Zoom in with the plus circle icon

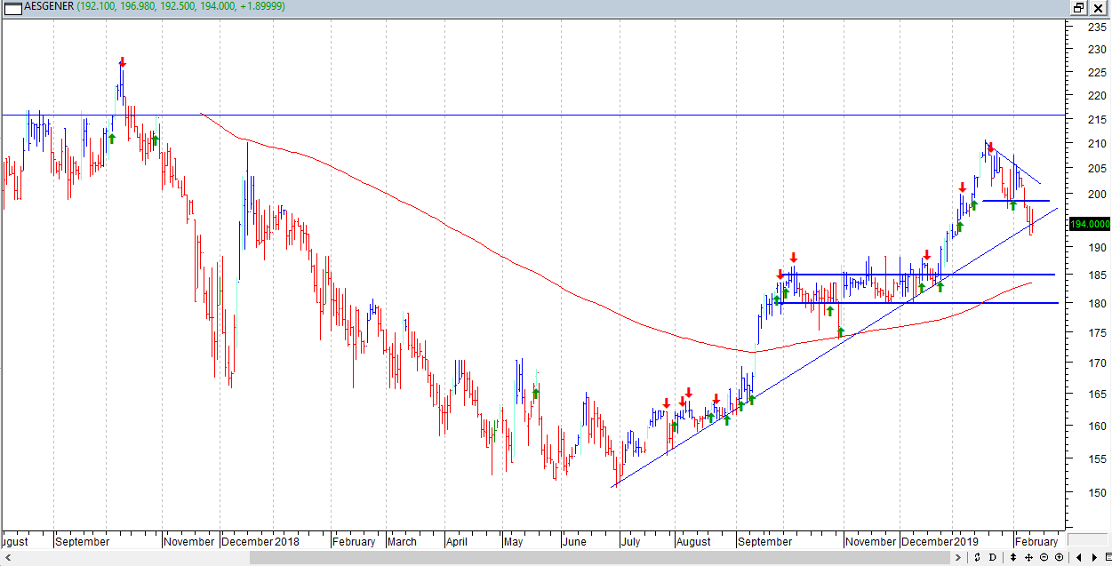1059,558
